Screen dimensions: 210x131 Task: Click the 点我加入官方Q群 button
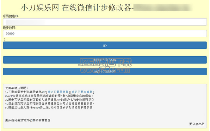tap(105, 60)
